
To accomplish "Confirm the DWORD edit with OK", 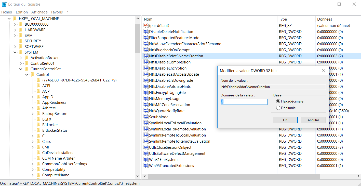I will pyautogui.click(x=285, y=120).
